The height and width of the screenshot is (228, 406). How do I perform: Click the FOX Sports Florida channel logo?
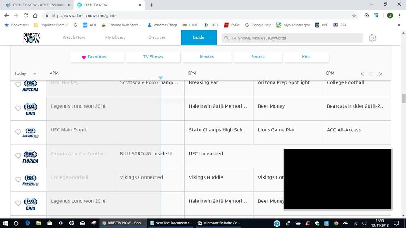30,157
